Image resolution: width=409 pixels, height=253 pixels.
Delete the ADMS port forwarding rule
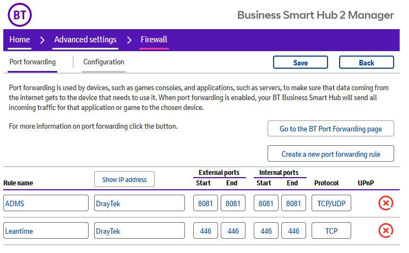point(386,204)
